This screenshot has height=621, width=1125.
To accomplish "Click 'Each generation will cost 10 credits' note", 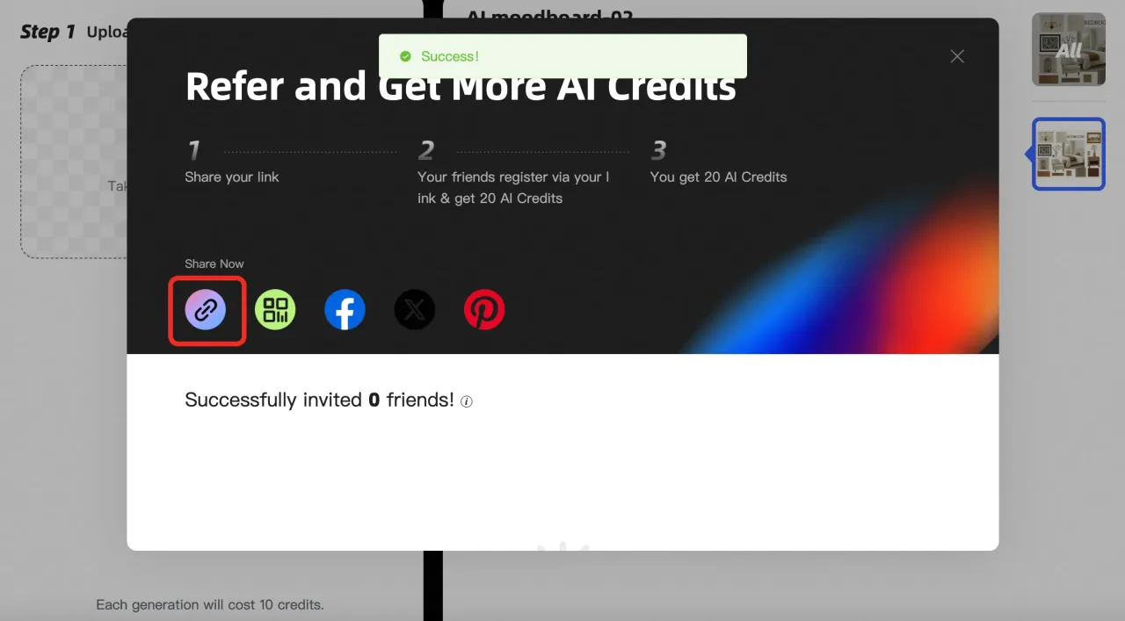I will (210, 604).
